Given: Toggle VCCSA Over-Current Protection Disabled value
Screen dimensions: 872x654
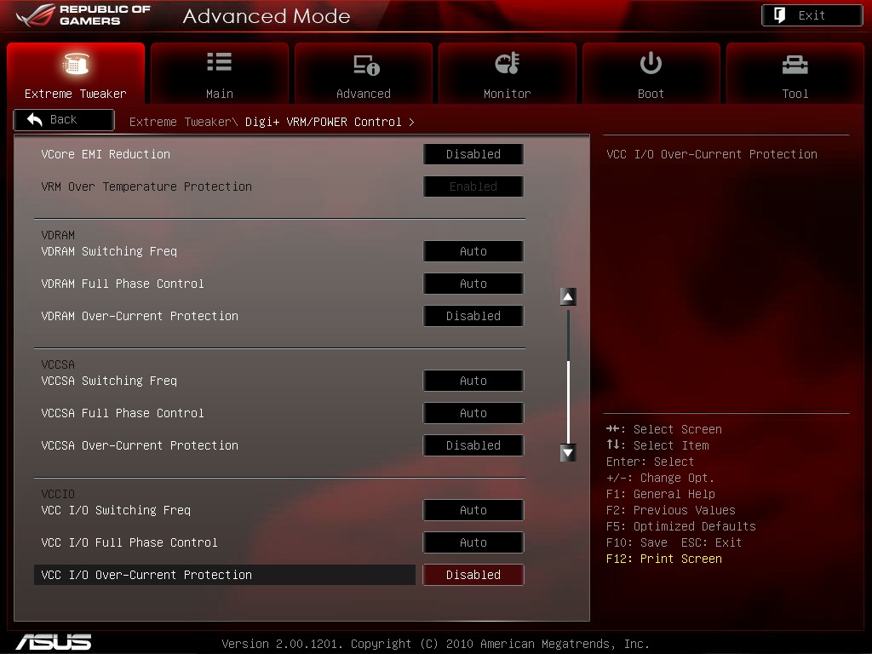Looking at the screenshot, I should click(x=473, y=445).
